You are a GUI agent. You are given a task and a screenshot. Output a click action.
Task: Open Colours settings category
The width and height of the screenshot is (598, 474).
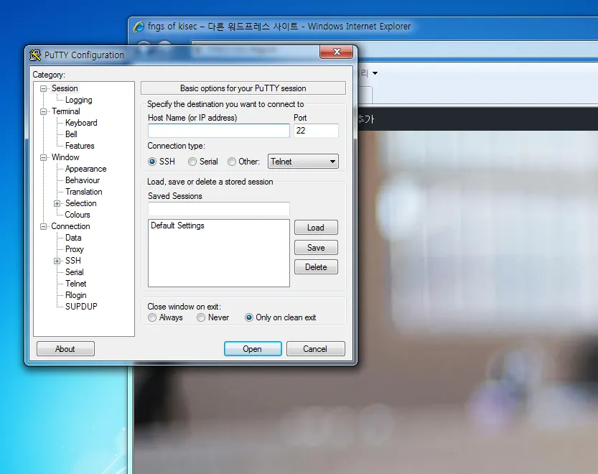coord(78,215)
